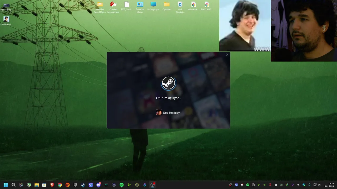Click the 'Doc Holliday' account name
This screenshot has width=337, height=189.
[x=171, y=113]
